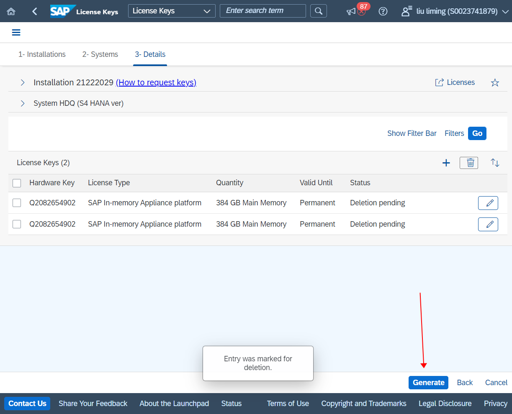Click the License Keys (2) table title

43,163
